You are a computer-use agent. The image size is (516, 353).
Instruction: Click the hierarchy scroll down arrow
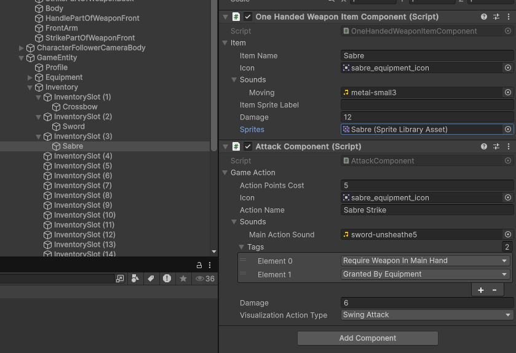pos(214,252)
